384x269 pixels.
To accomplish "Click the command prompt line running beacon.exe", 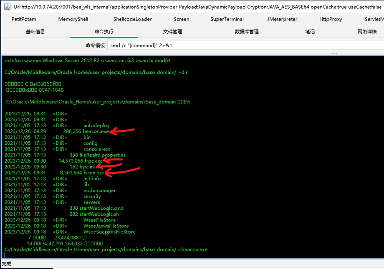I will [106, 250].
